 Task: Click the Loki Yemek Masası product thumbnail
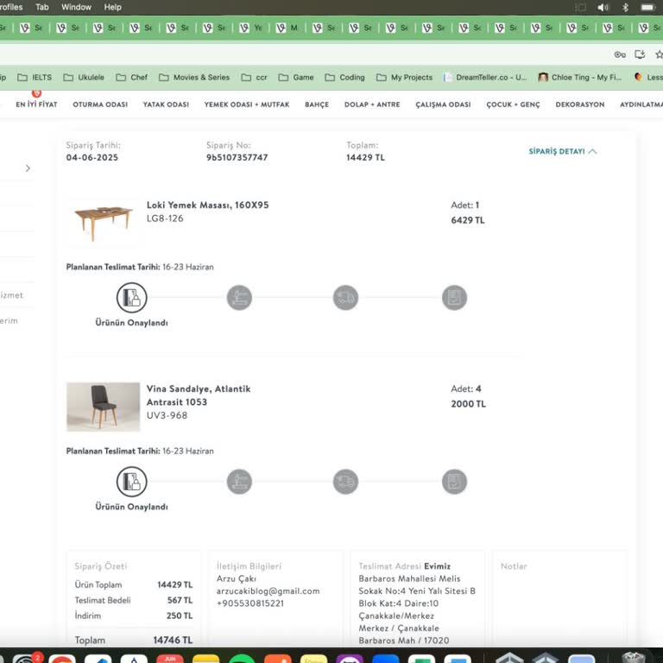(104, 222)
